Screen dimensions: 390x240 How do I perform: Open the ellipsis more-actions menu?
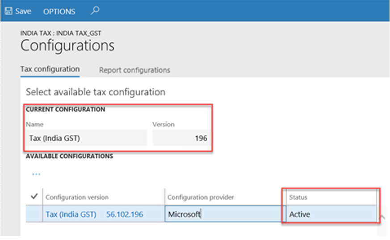pyautogui.click(x=36, y=174)
